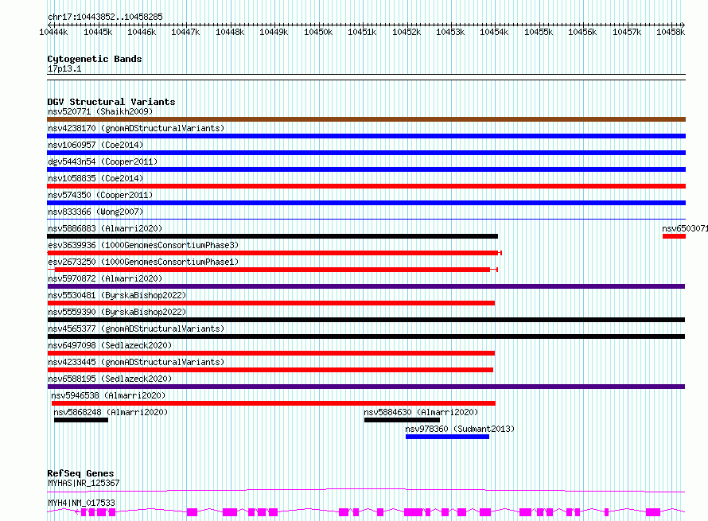Screen dimensions: 708x521
Task: Open the nsv6497098 (Sedlazeck2020) label
Action: coord(110,345)
